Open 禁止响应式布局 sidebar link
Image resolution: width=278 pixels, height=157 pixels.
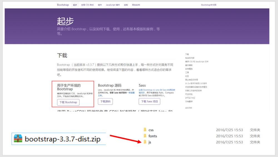[x=192, y=80]
